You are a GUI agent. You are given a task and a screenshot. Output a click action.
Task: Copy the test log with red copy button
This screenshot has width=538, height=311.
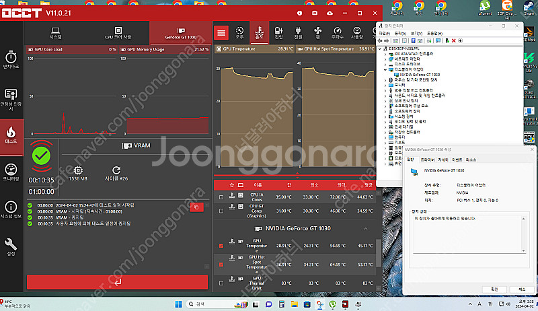click(196, 207)
